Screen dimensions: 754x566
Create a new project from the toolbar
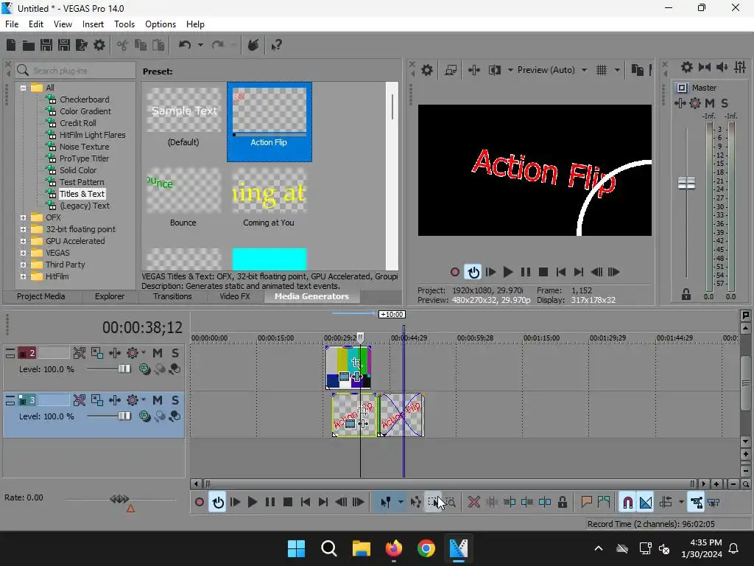(10, 45)
